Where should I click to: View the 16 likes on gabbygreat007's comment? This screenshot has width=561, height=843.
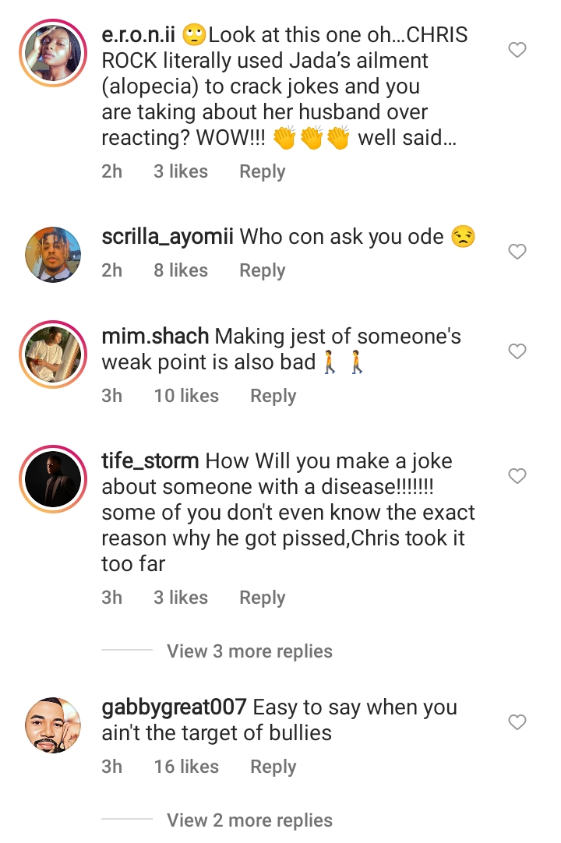click(x=186, y=767)
